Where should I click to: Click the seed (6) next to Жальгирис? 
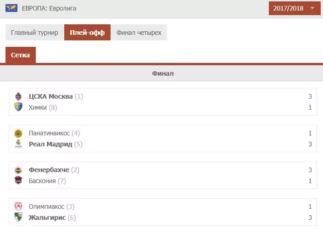pos(72,218)
